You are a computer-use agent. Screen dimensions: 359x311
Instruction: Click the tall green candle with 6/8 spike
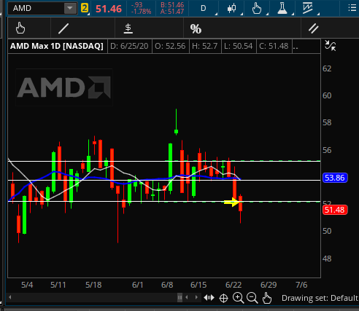(x=171, y=168)
